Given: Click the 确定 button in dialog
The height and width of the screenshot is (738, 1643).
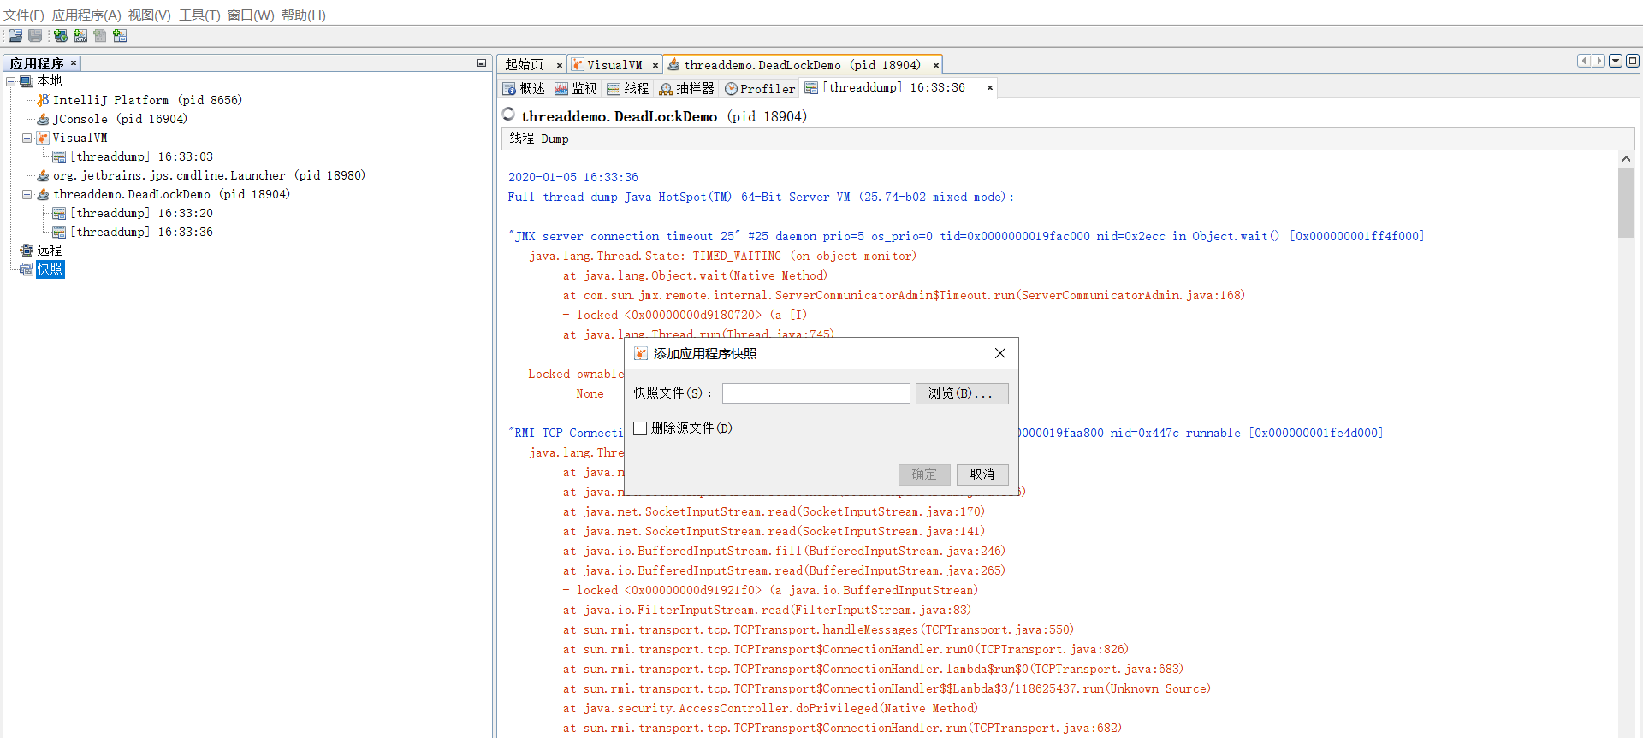Looking at the screenshot, I should click(x=924, y=475).
